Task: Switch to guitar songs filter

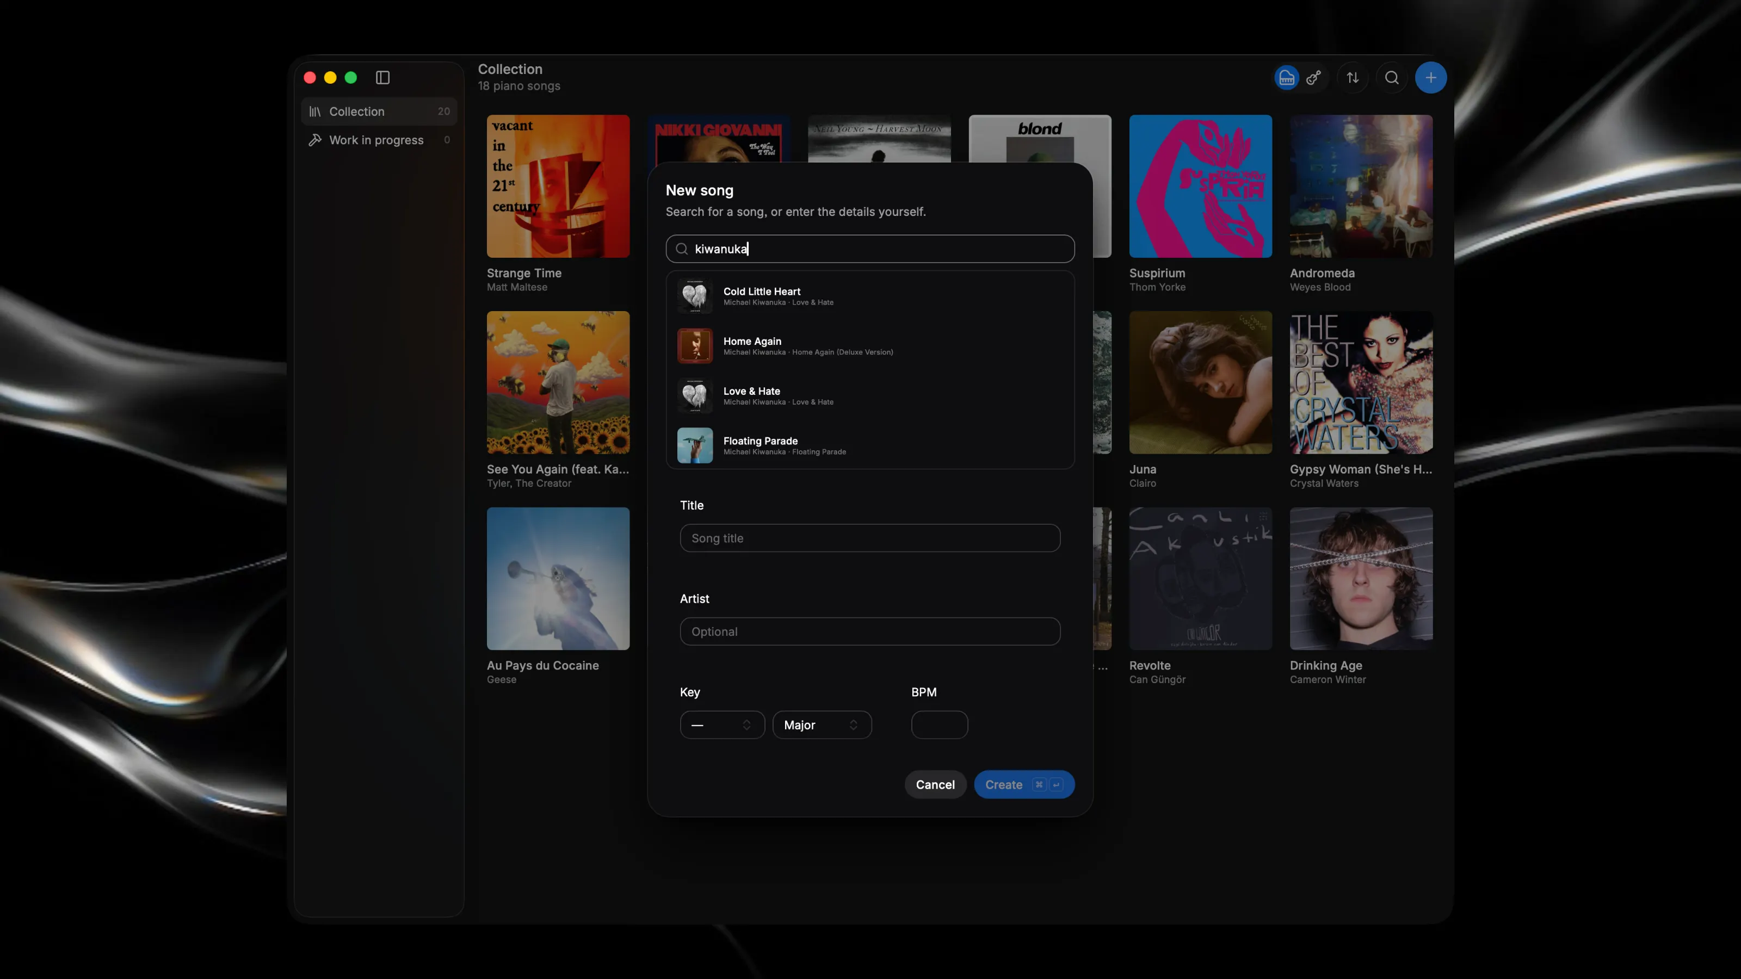Action: (1313, 78)
